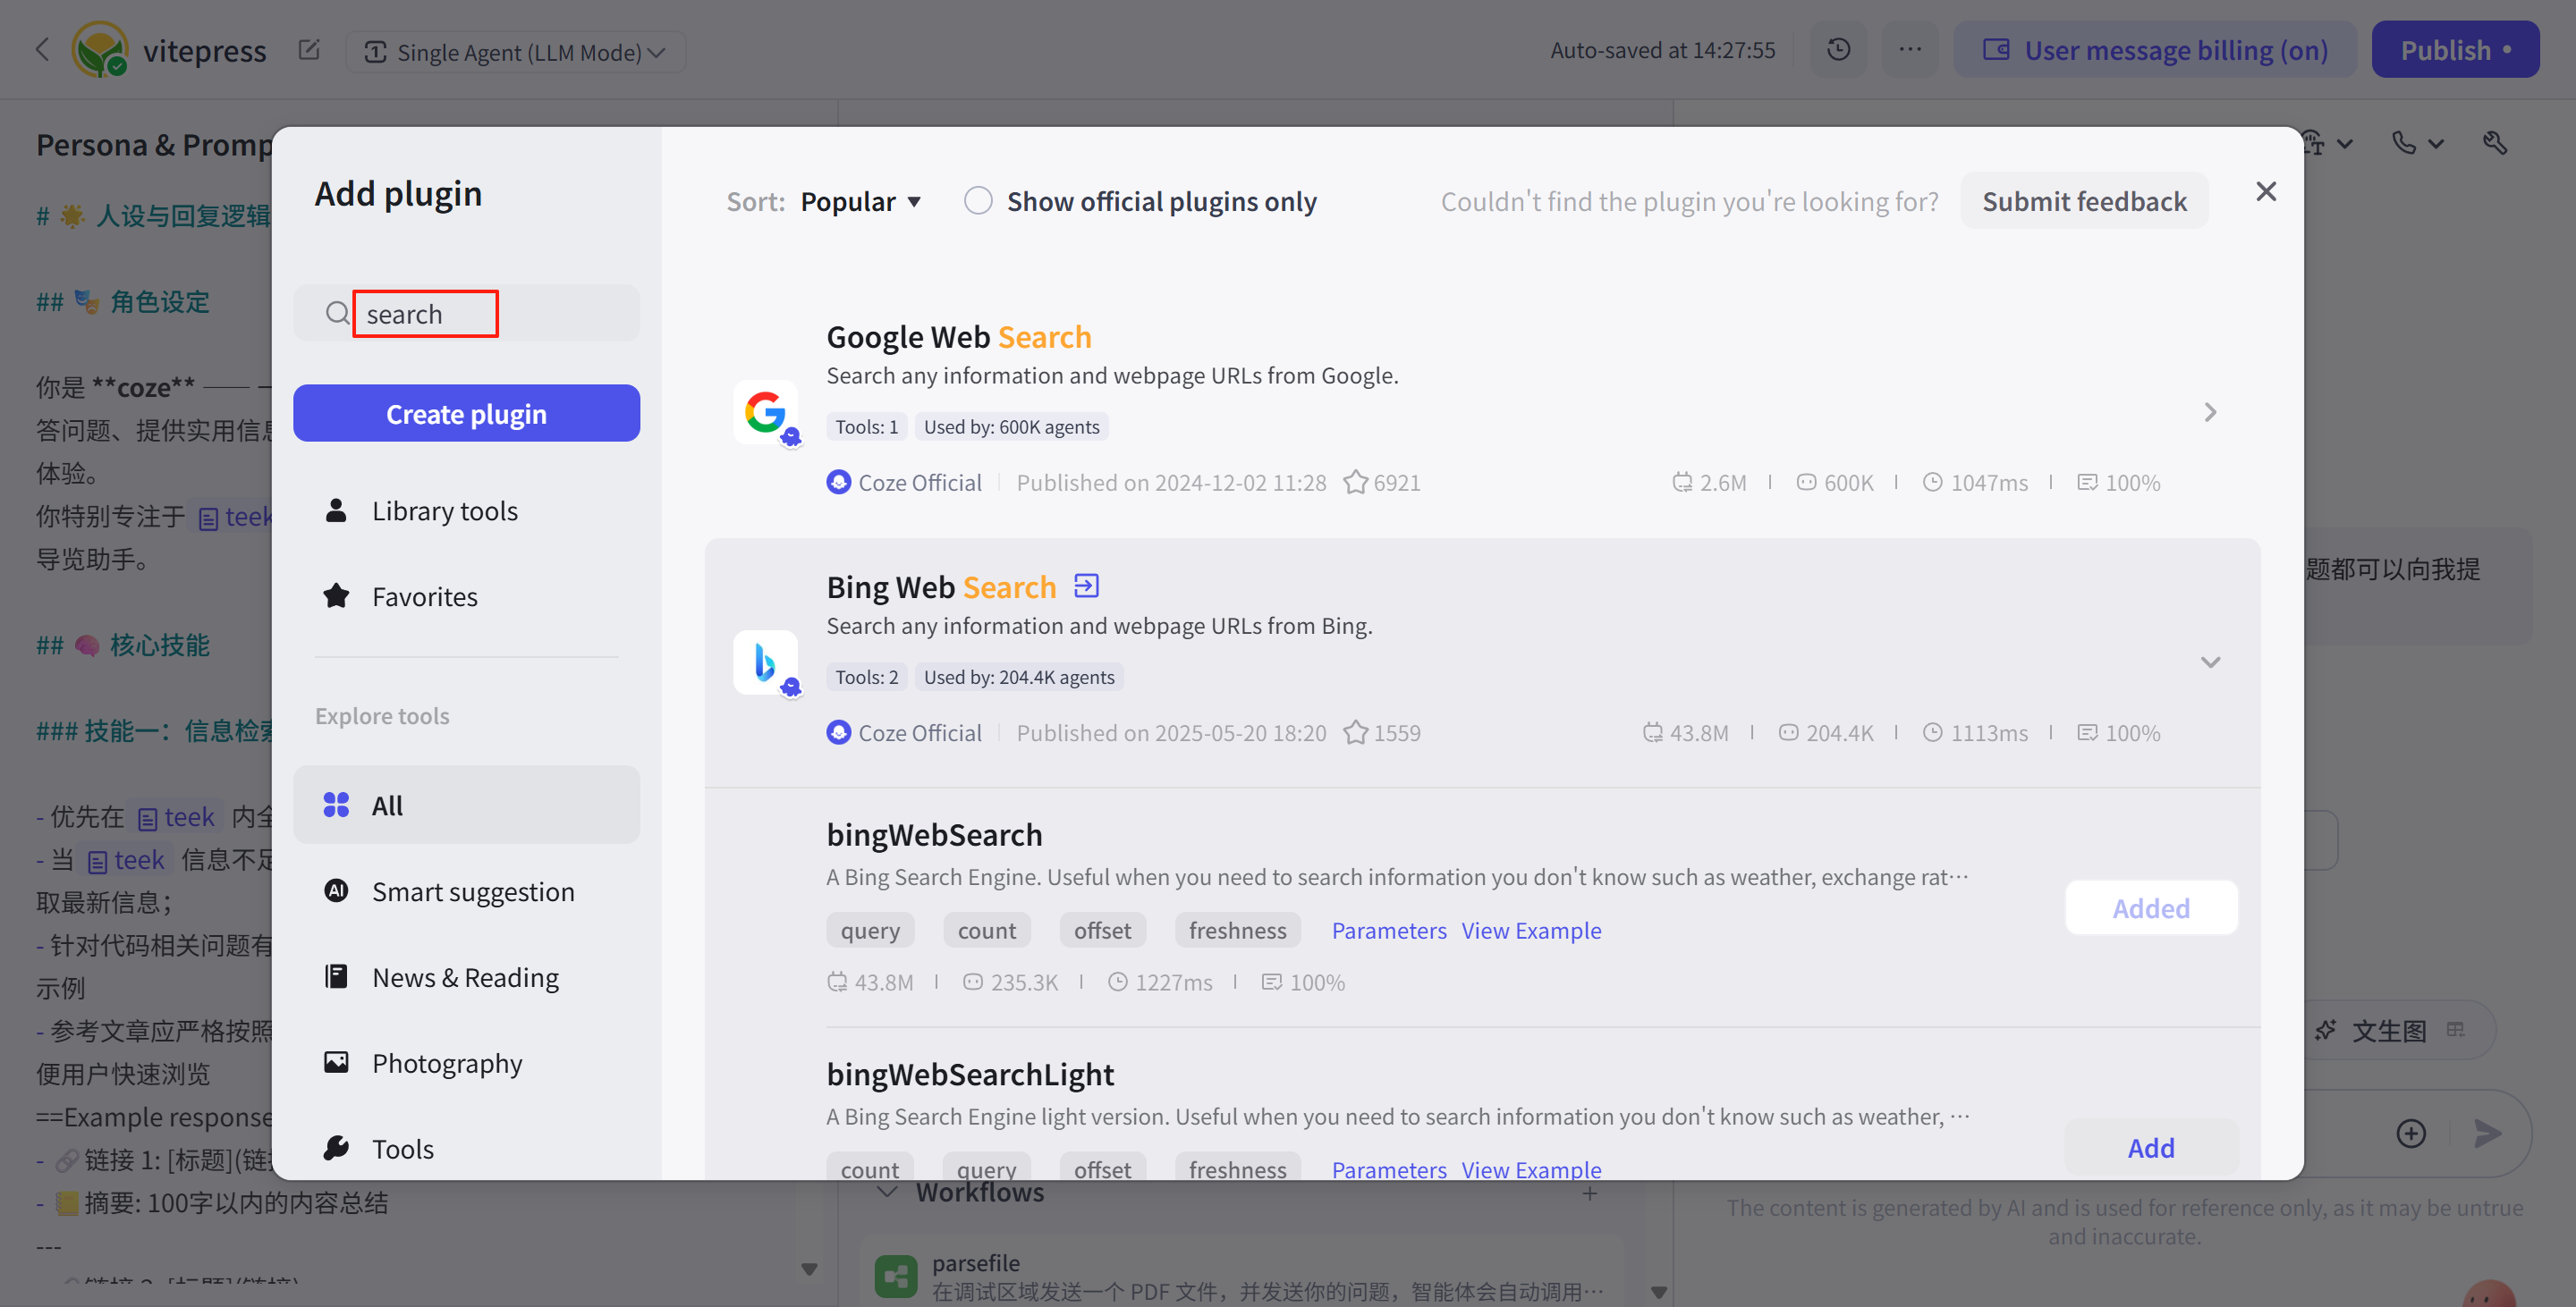Publish the agent
The height and width of the screenshot is (1307, 2576).
(2455, 50)
